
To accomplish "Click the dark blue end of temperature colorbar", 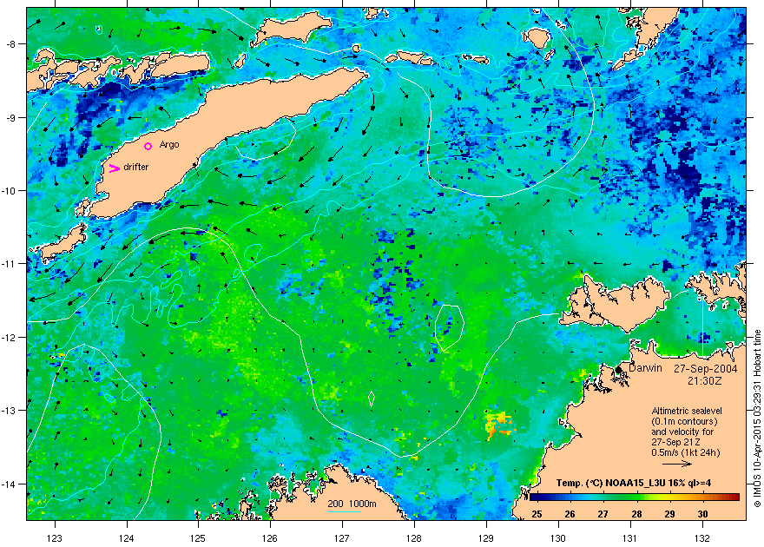I will (x=536, y=498).
